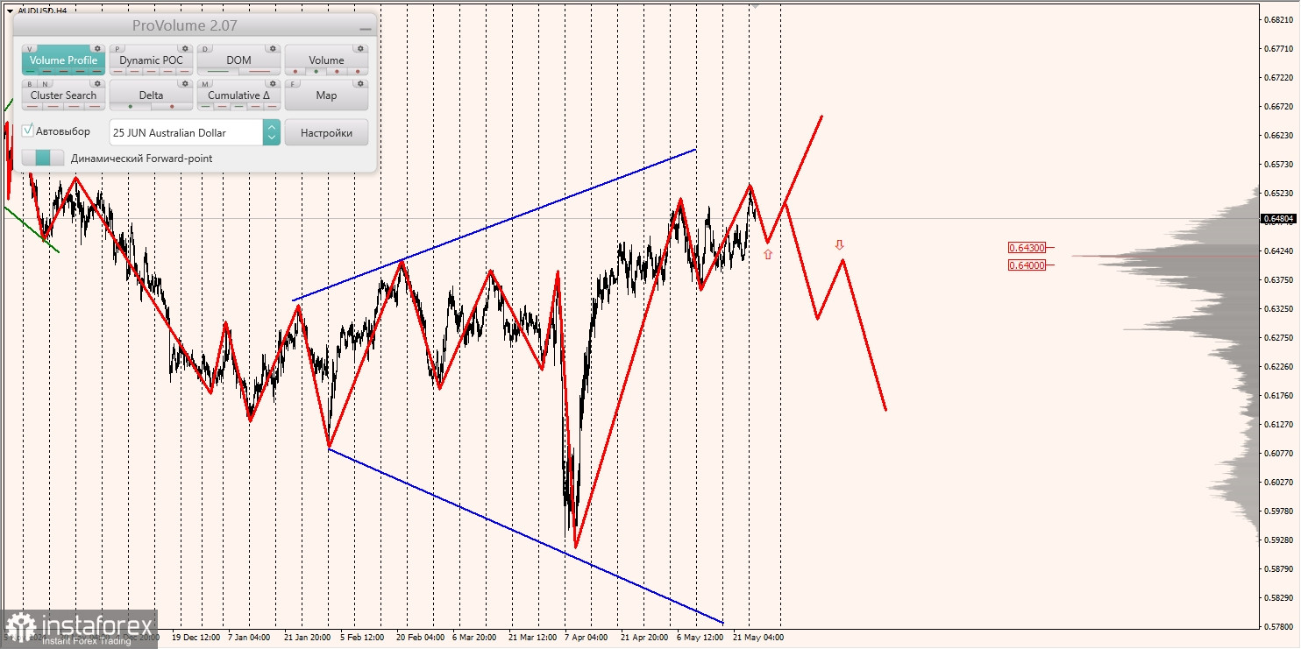Open Dynamic POC gear settings

(185, 48)
